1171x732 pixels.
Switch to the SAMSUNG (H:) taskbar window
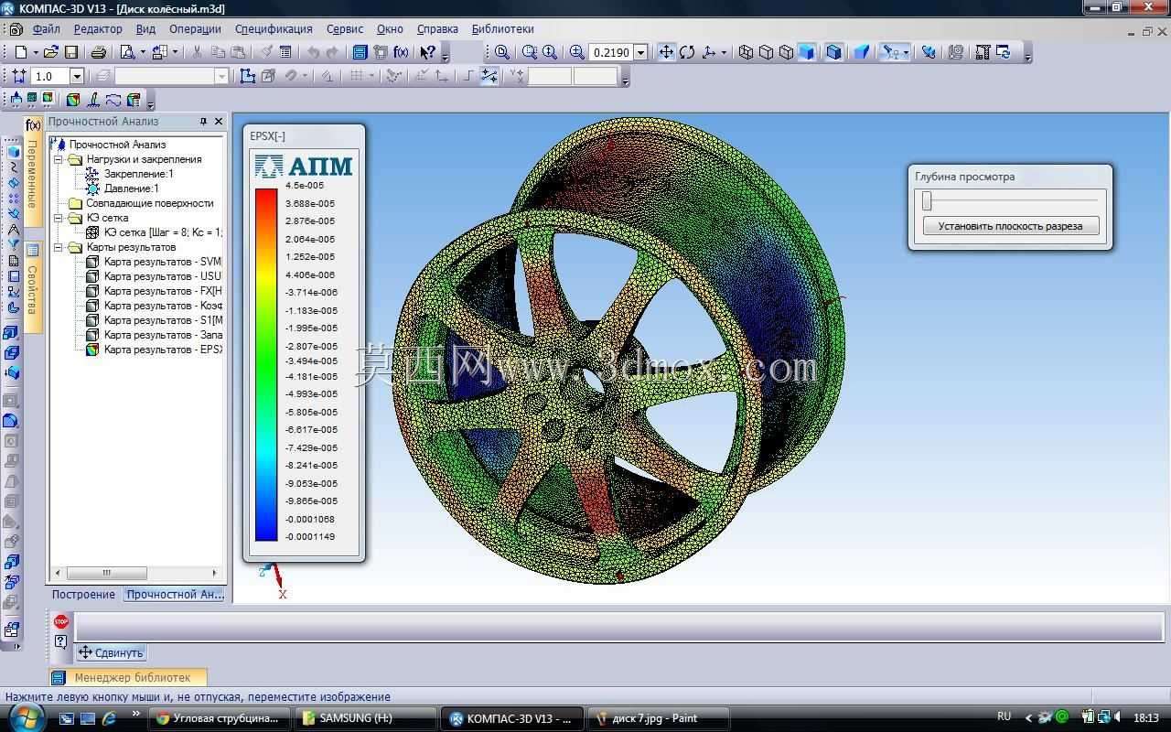coord(367,718)
